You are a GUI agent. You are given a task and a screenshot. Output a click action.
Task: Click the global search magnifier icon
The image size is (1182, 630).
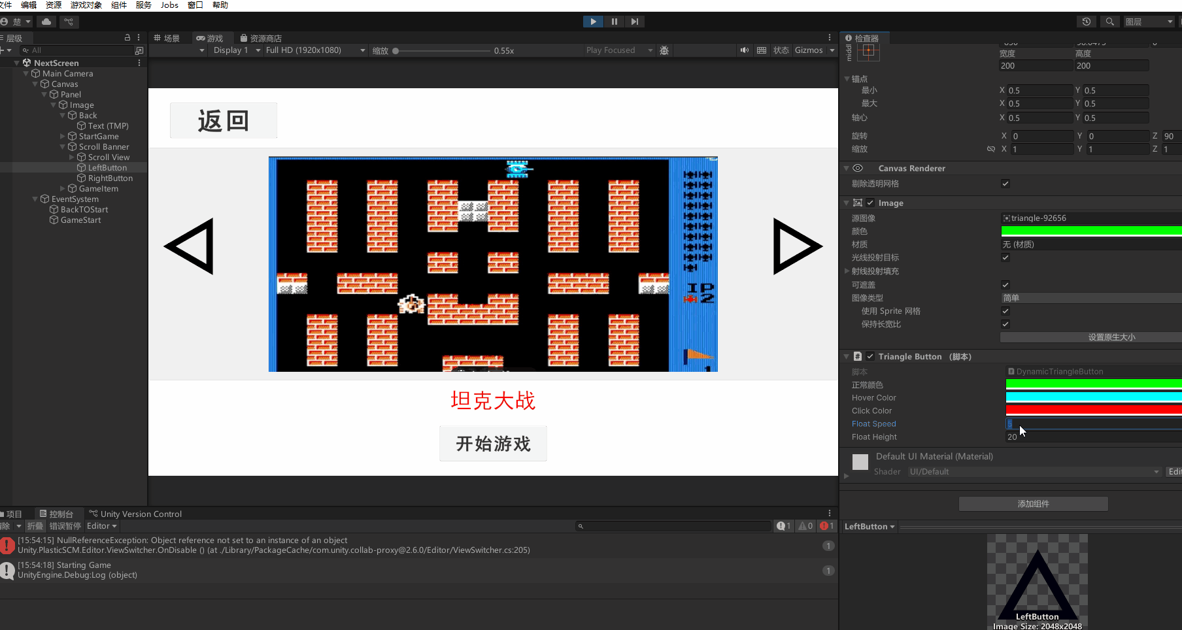(1109, 22)
